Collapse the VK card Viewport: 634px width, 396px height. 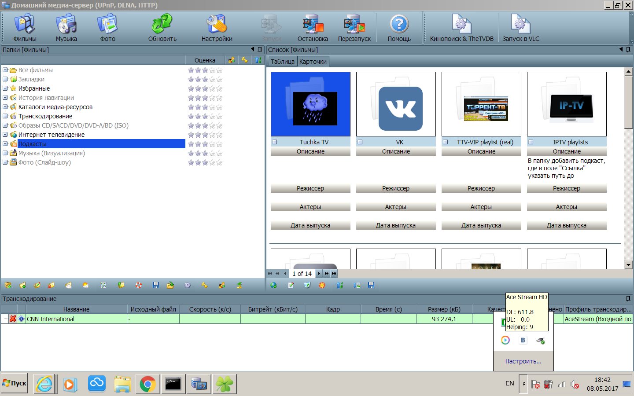pos(360,142)
